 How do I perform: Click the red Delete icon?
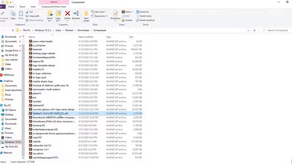[x=68, y=13]
